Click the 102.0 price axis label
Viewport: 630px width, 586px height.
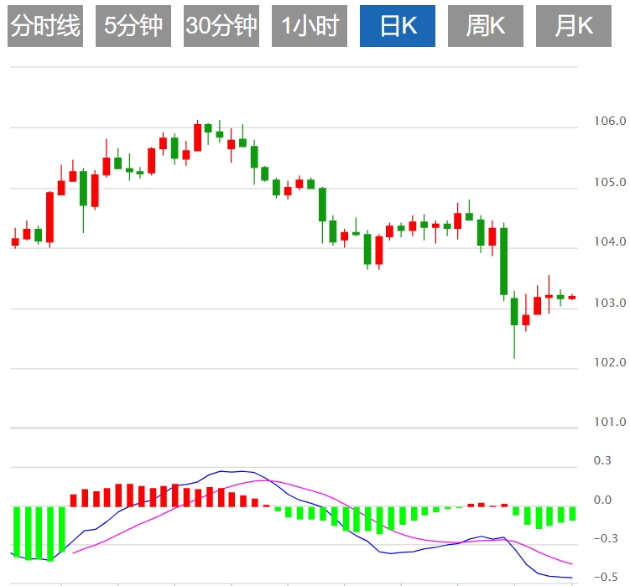point(610,362)
